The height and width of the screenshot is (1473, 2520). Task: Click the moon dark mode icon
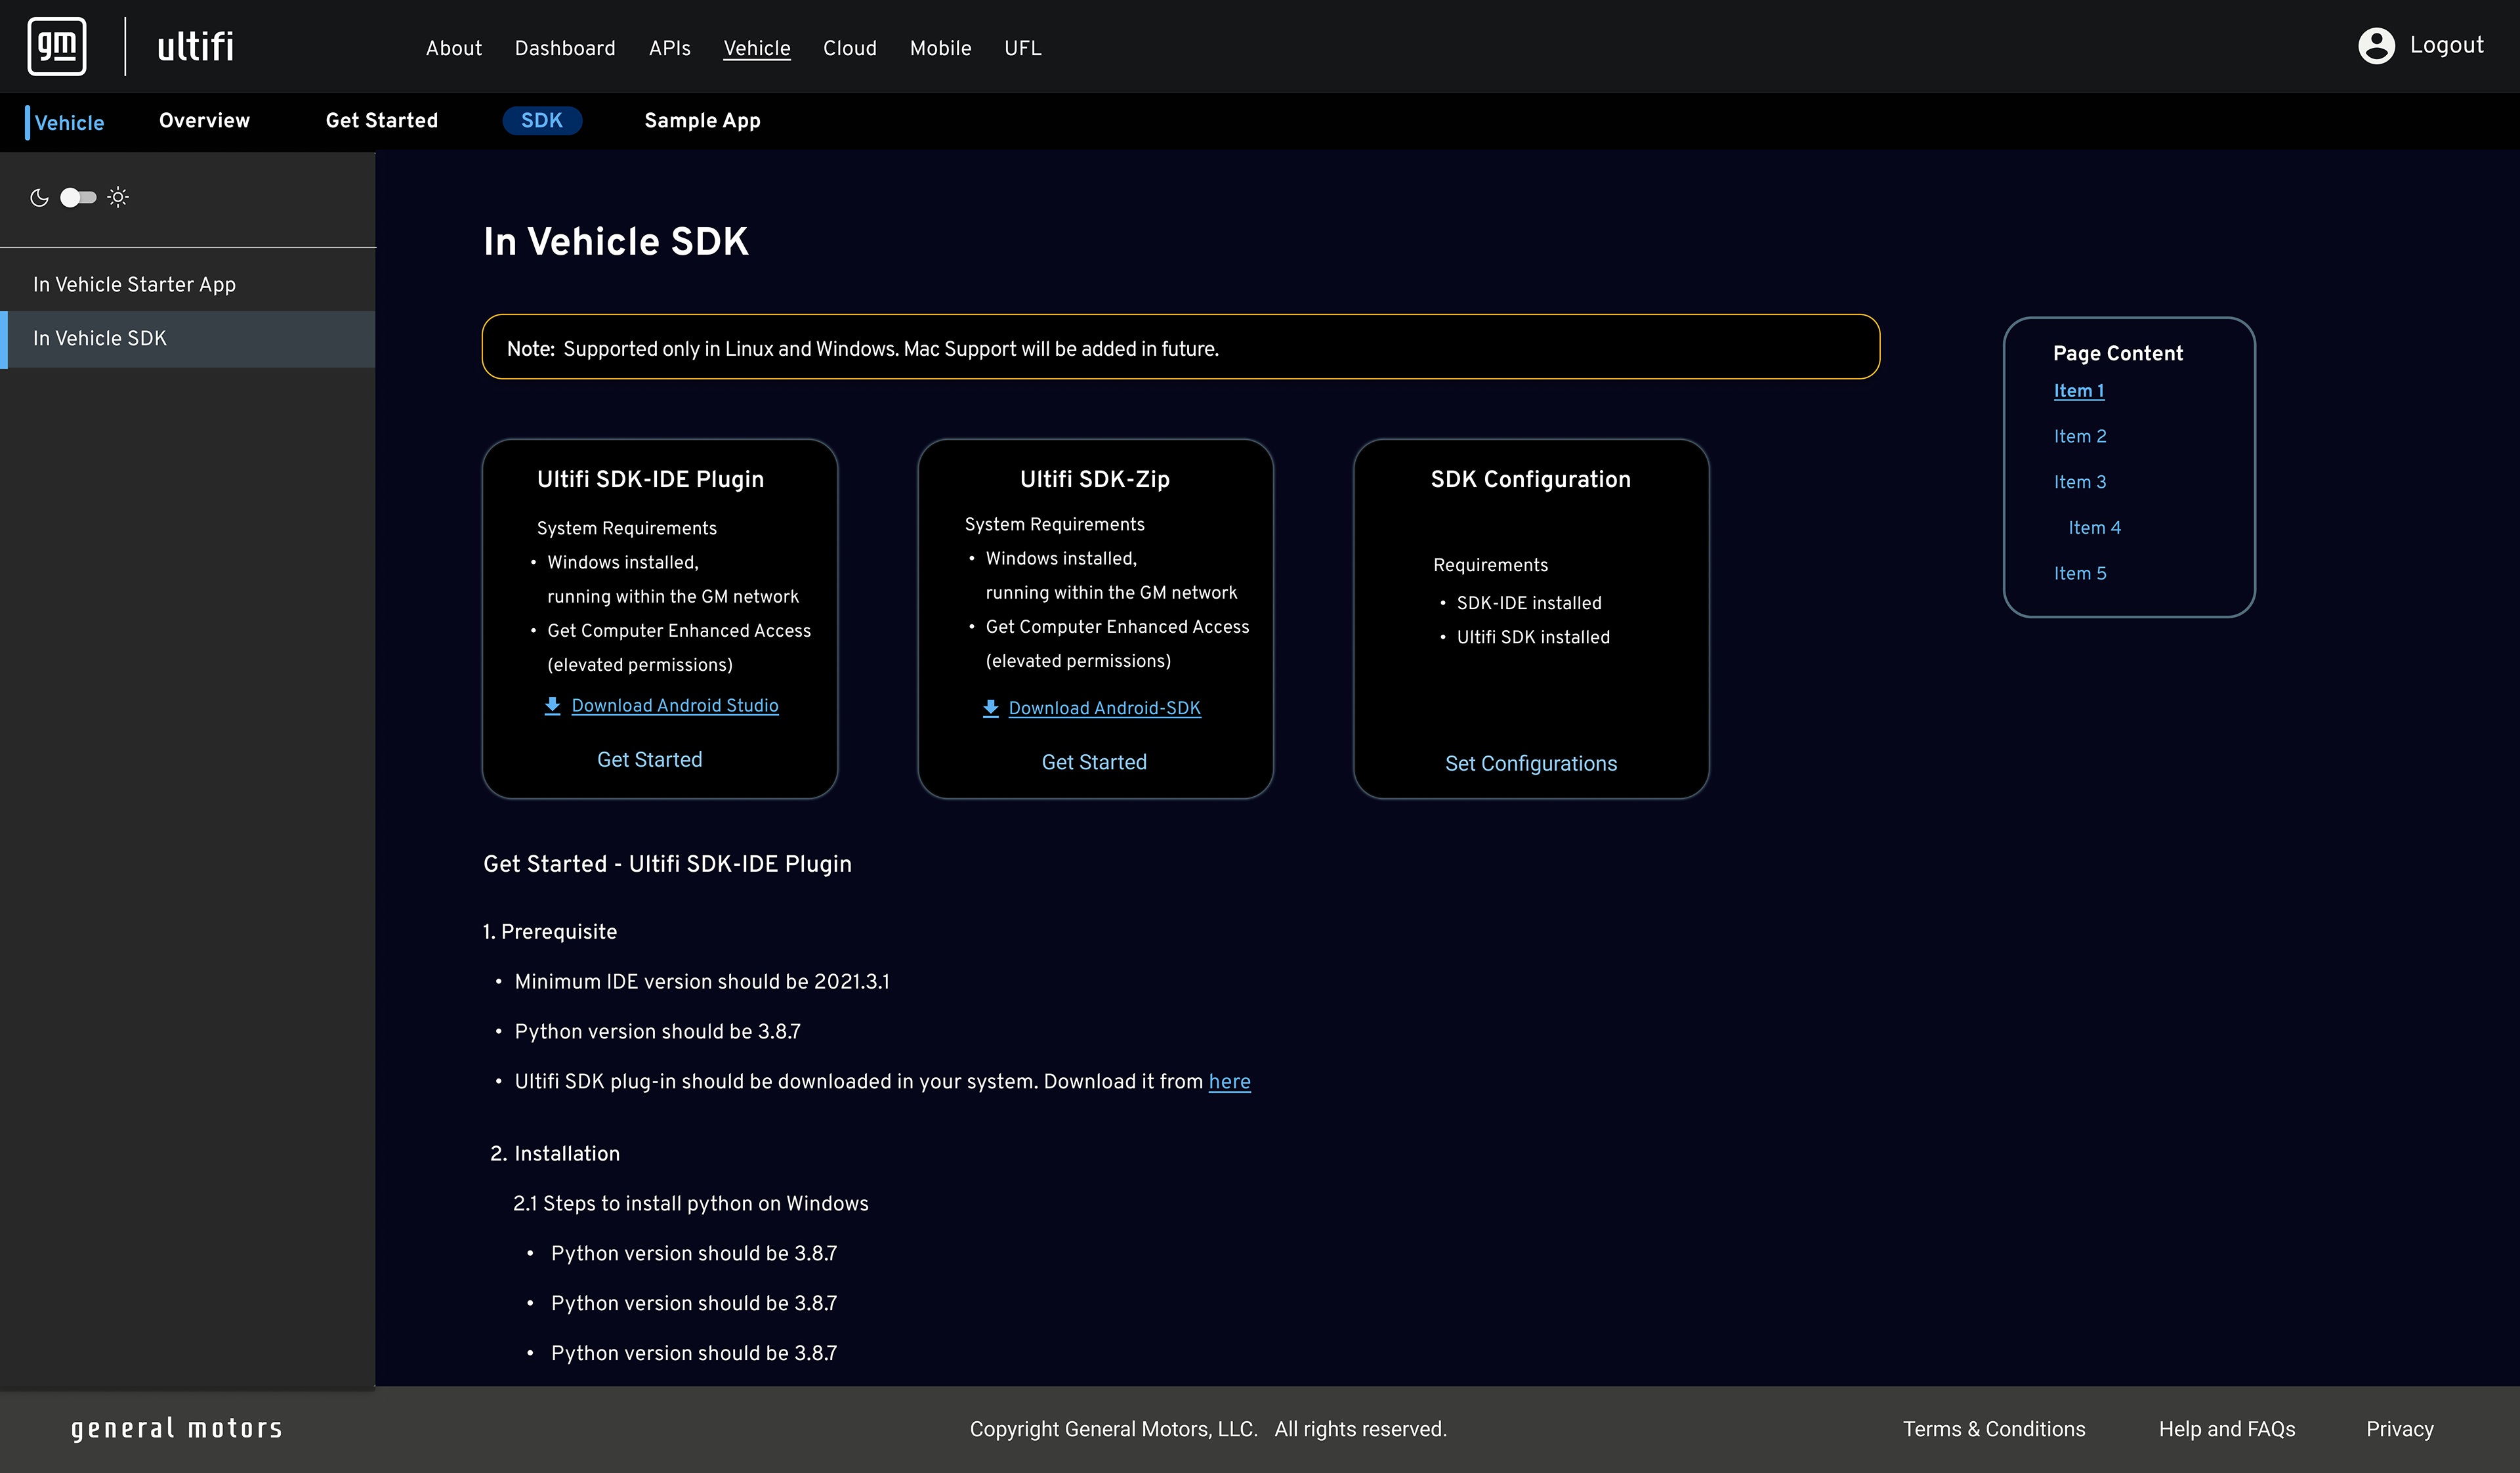pyautogui.click(x=39, y=197)
